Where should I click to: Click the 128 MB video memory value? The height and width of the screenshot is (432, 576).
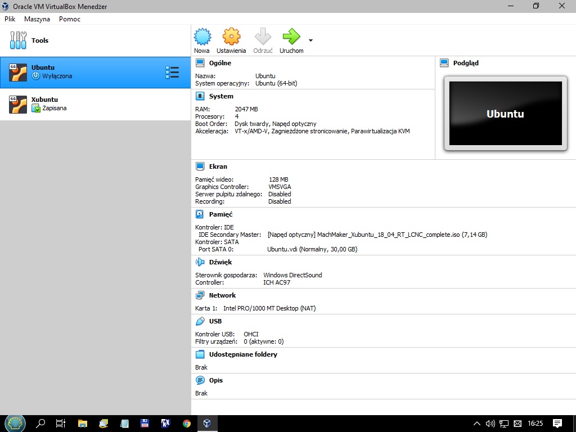pos(278,179)
